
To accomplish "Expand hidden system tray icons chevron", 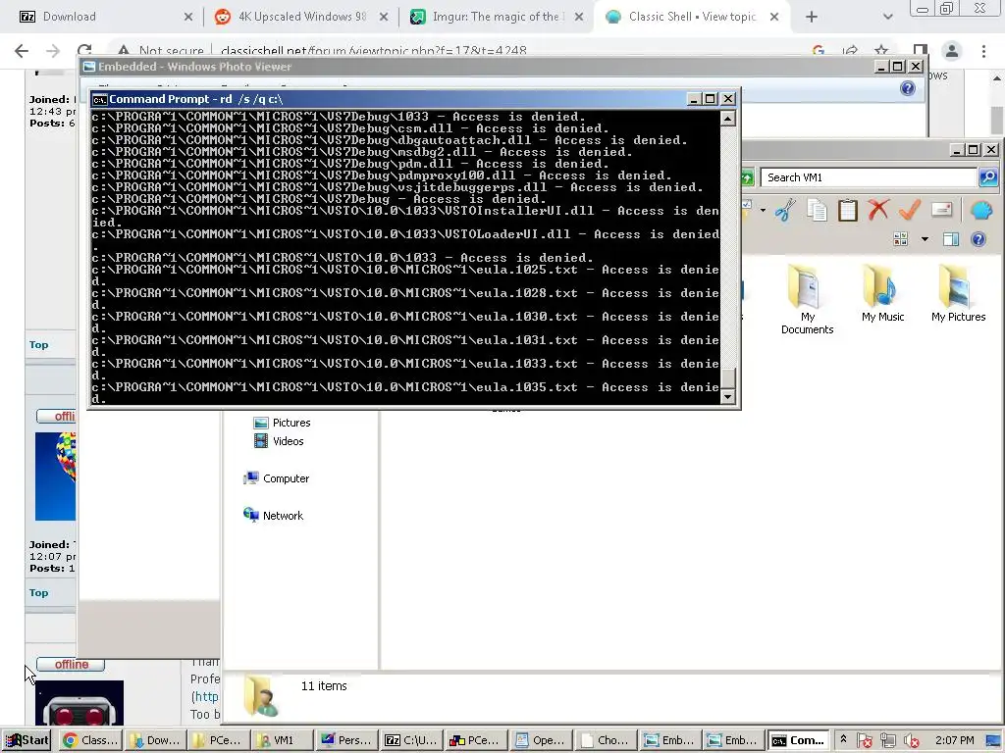I will pos(843,739).
